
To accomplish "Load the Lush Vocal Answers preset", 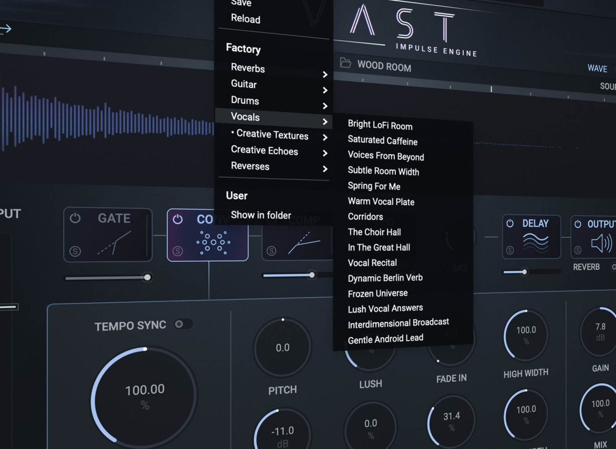I will [385, 308].
